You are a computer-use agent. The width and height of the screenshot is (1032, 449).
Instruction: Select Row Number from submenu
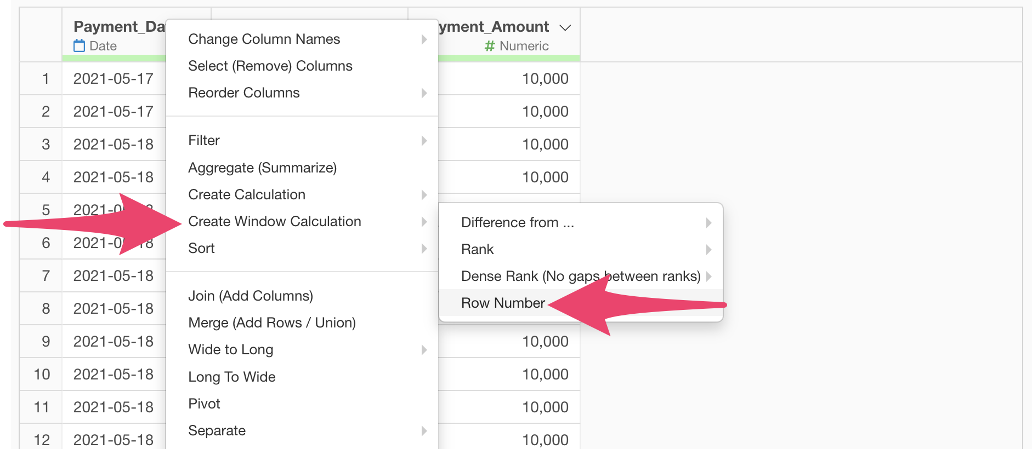(503, 303)
